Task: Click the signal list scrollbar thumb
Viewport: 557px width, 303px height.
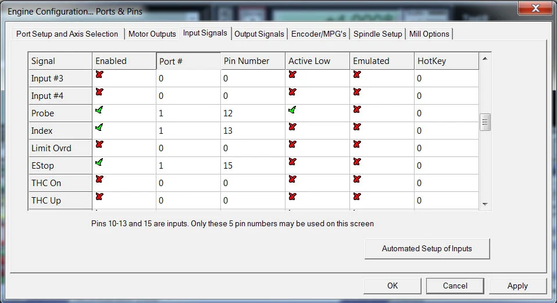Action: pos(485,122)
